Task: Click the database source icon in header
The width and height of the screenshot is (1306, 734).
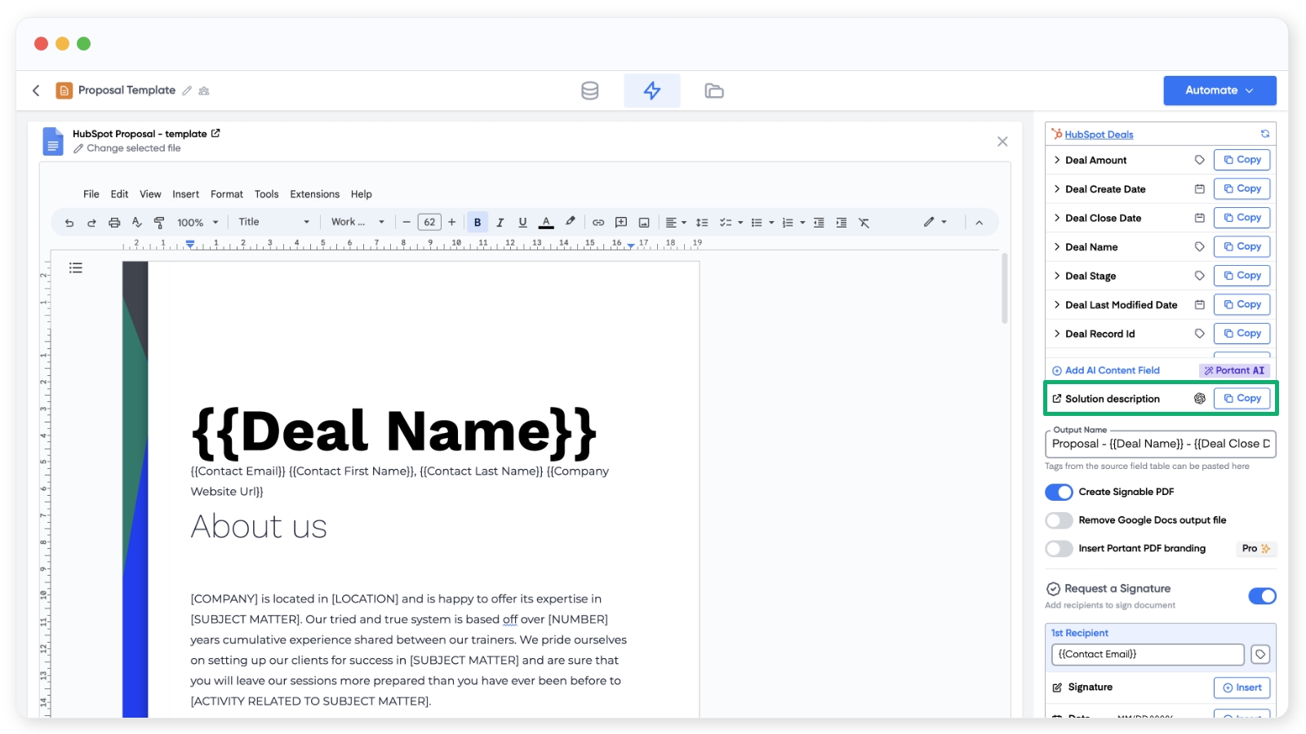Action: pyautogui.click(x=589, y=91)
